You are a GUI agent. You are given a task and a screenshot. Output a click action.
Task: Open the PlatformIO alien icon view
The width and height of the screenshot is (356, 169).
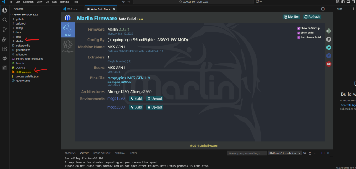[5, 58]
